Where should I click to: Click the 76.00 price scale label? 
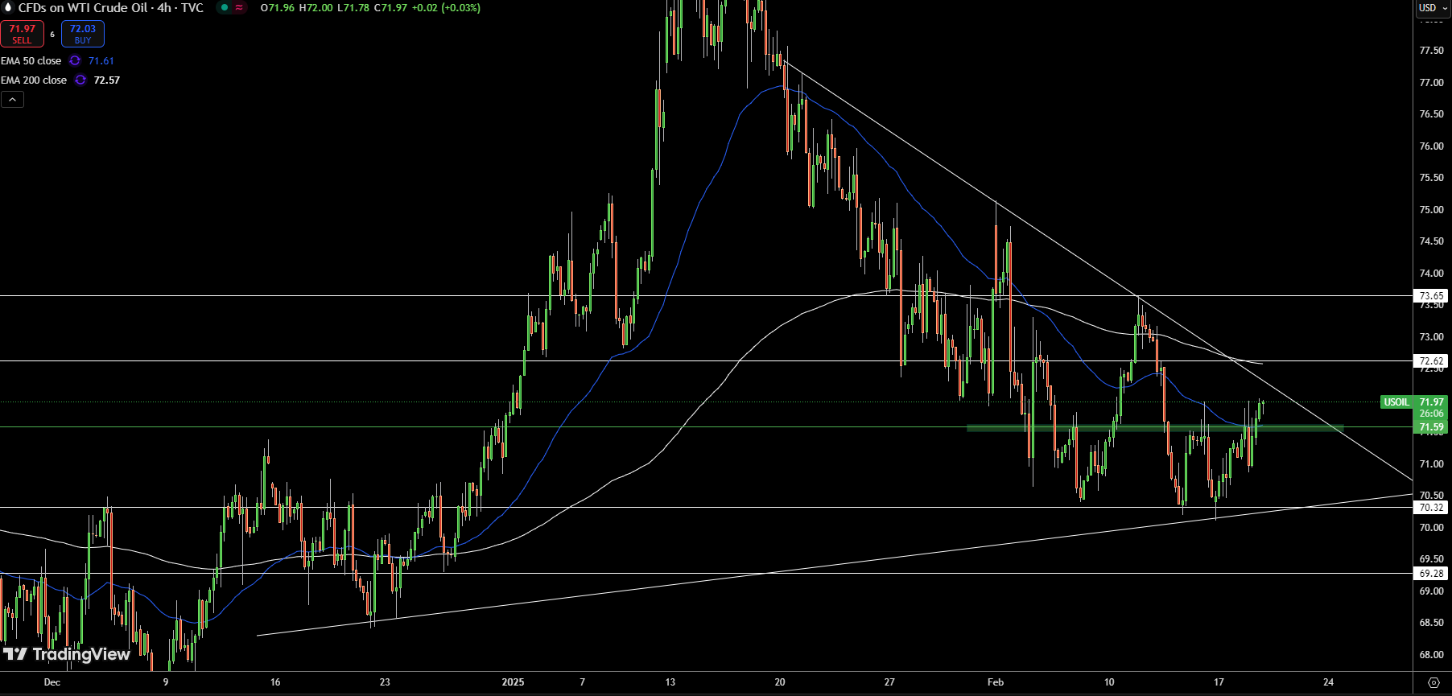click(1431, 146)
